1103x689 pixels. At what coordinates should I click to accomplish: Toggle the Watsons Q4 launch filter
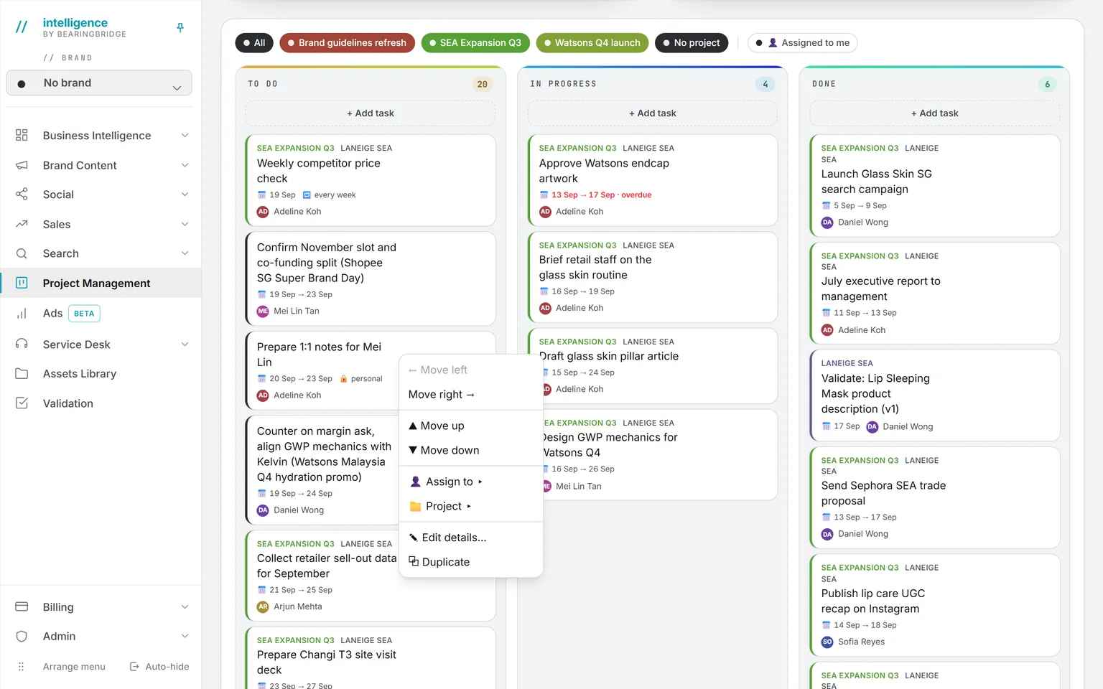(x=592, y=43)
